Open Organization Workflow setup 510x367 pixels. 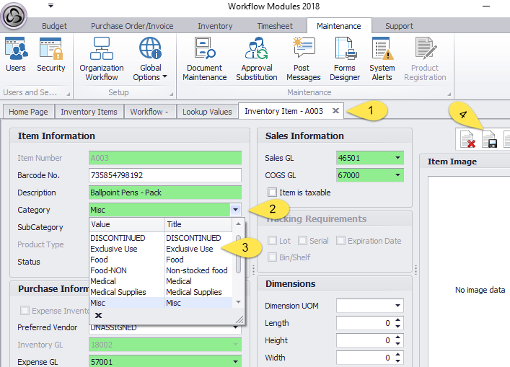tap(102, 60)
